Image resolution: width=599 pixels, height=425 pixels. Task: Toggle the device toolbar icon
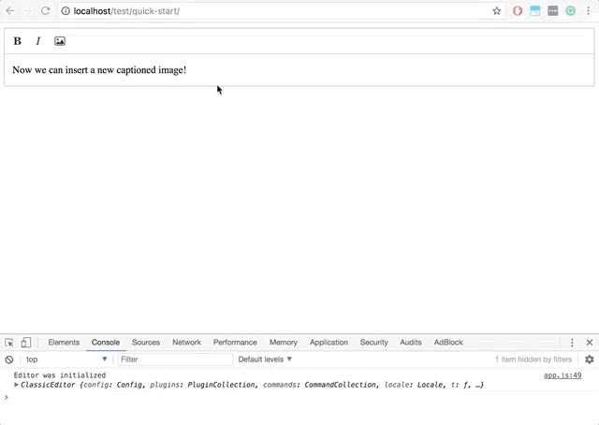coord(26,343)
